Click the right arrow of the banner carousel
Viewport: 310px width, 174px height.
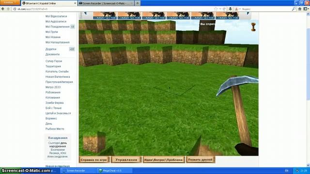click(248, 14)
